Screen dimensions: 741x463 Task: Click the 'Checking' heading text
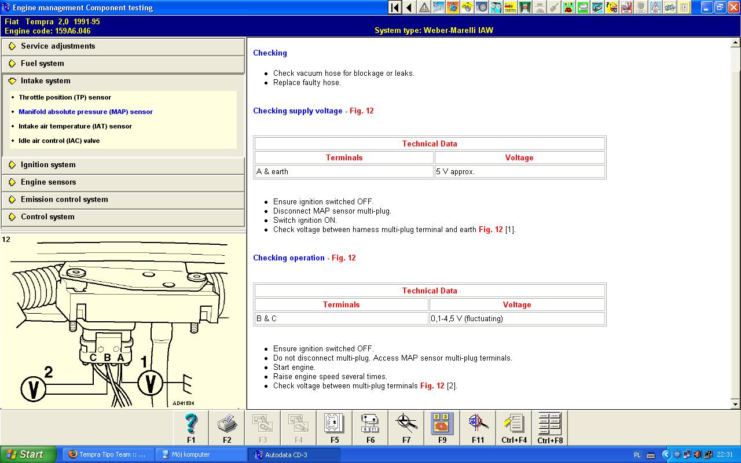click(x=270, y=53)
